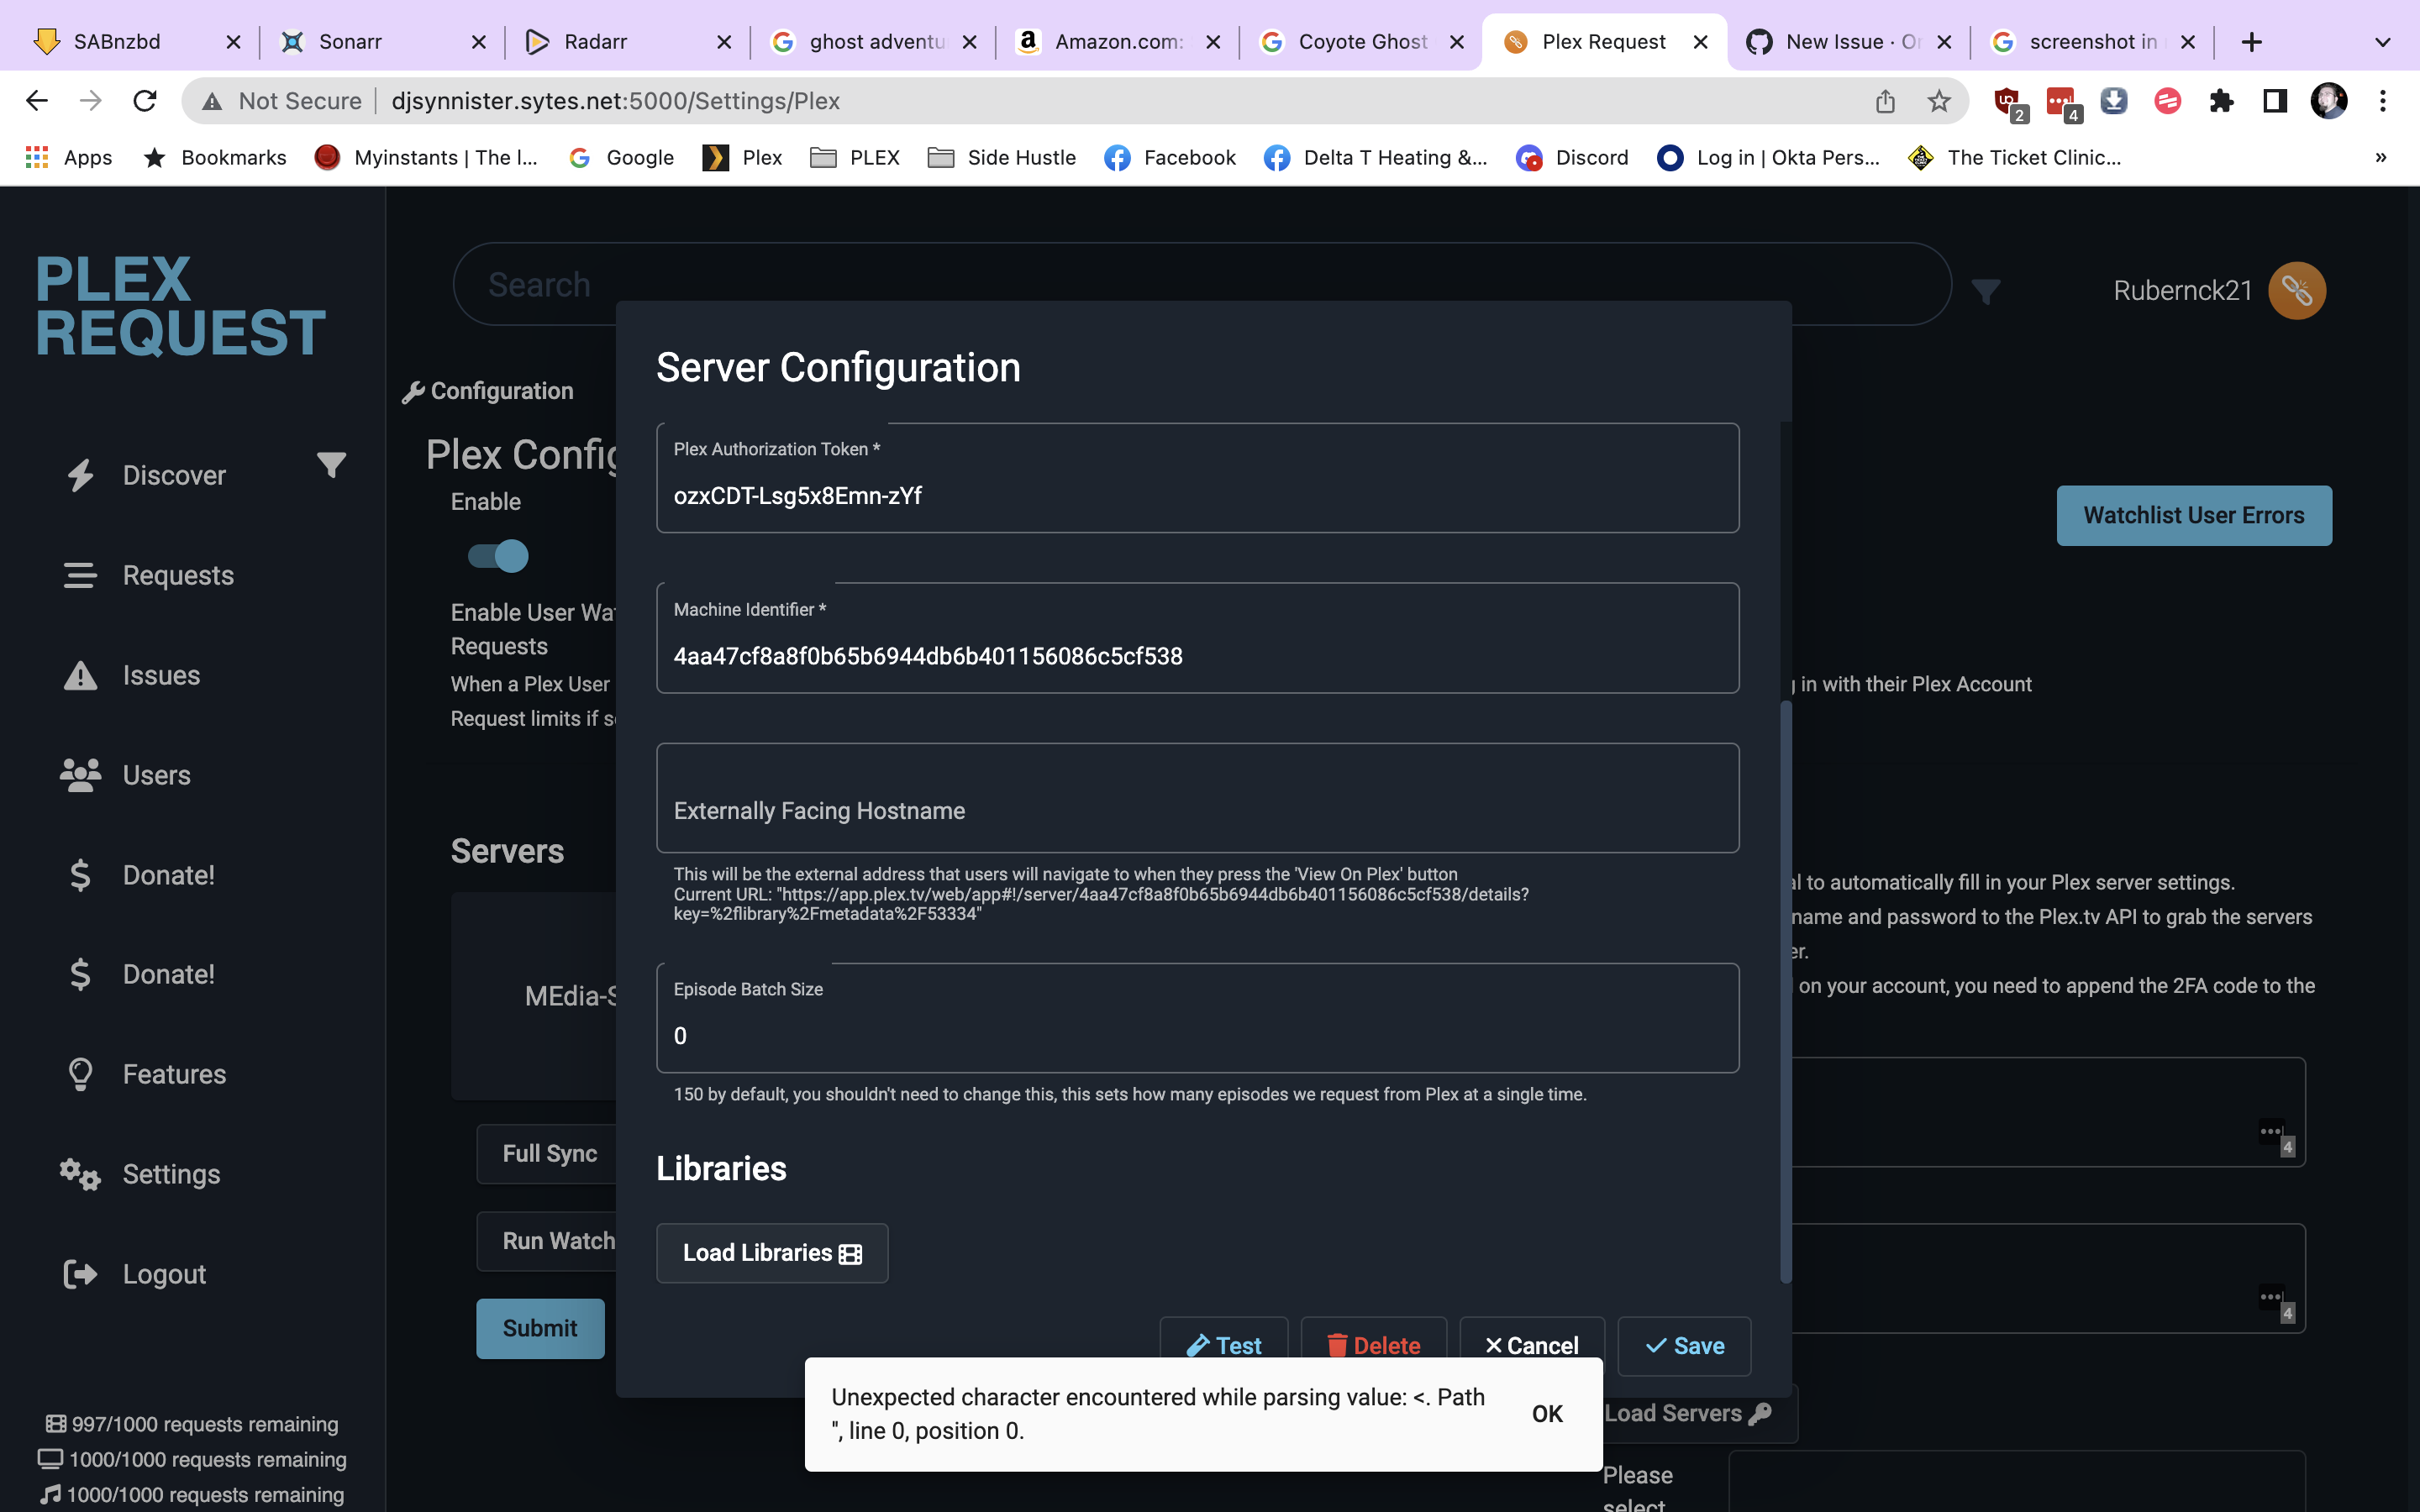Image resolution: width=2420 pixels, height=1512 pixels.
Task: Dismiss the error with the OK button
Action: (x=1547, y=1413)
